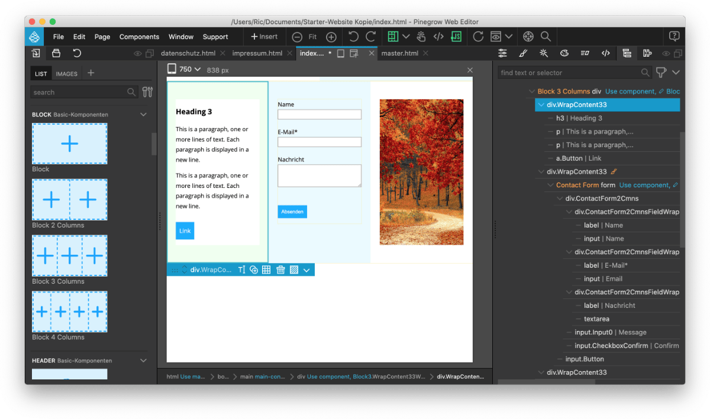Screen dimensions: 710x419
Task: Open the puzzle-piece components panel tab
Action: 647,53
